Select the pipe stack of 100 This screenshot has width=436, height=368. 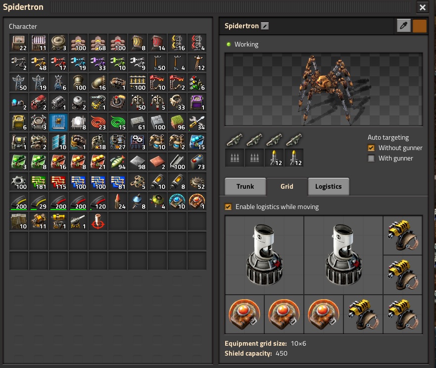click(x=78, y=83)
